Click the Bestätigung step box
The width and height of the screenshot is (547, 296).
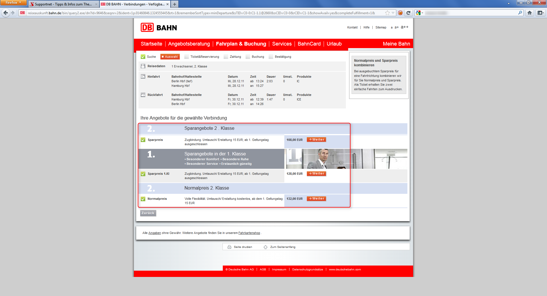[271, 57]
